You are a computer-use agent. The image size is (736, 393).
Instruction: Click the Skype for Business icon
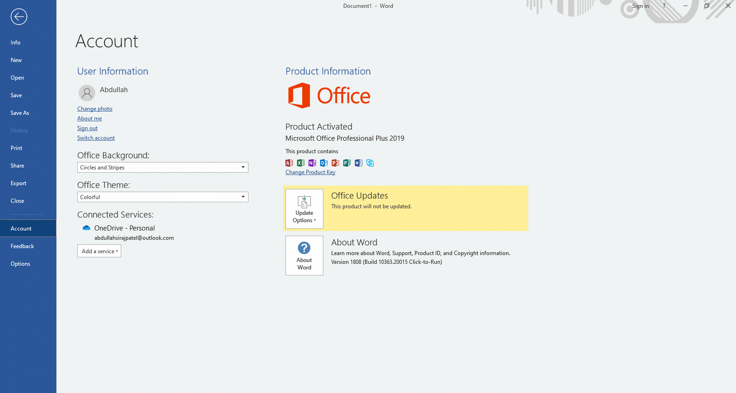tap(370, 163)
